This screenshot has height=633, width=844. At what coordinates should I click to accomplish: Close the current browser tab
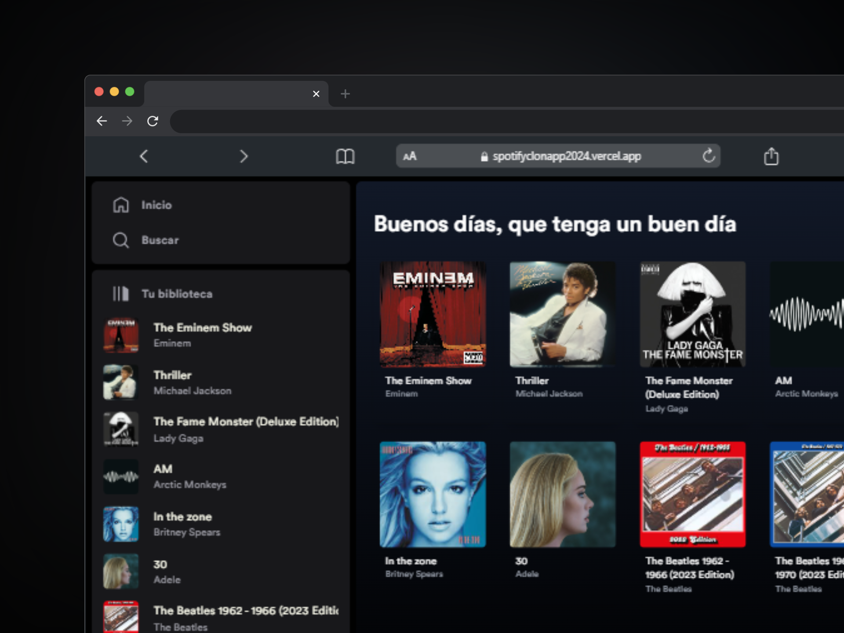tap(316, 94)
